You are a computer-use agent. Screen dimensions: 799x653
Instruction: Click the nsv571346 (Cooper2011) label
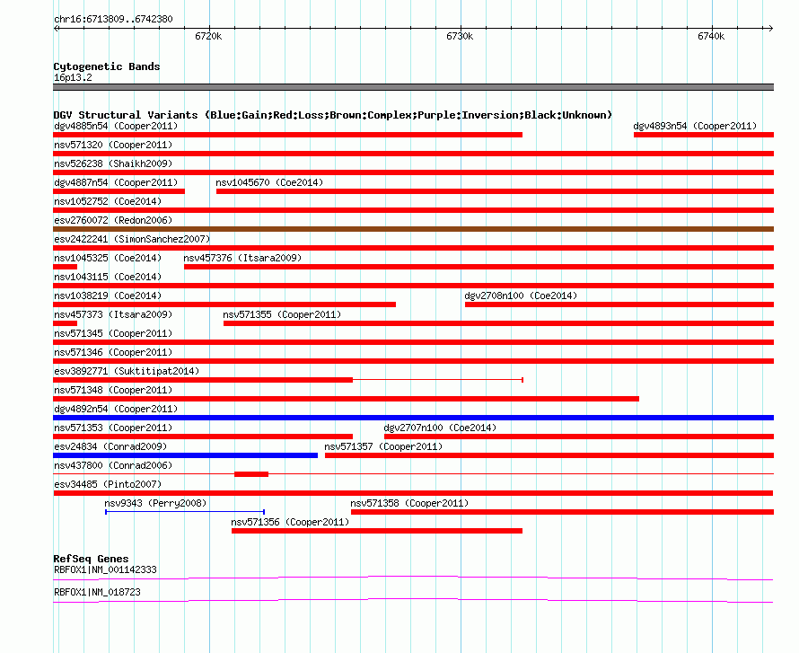coord(113,352)
